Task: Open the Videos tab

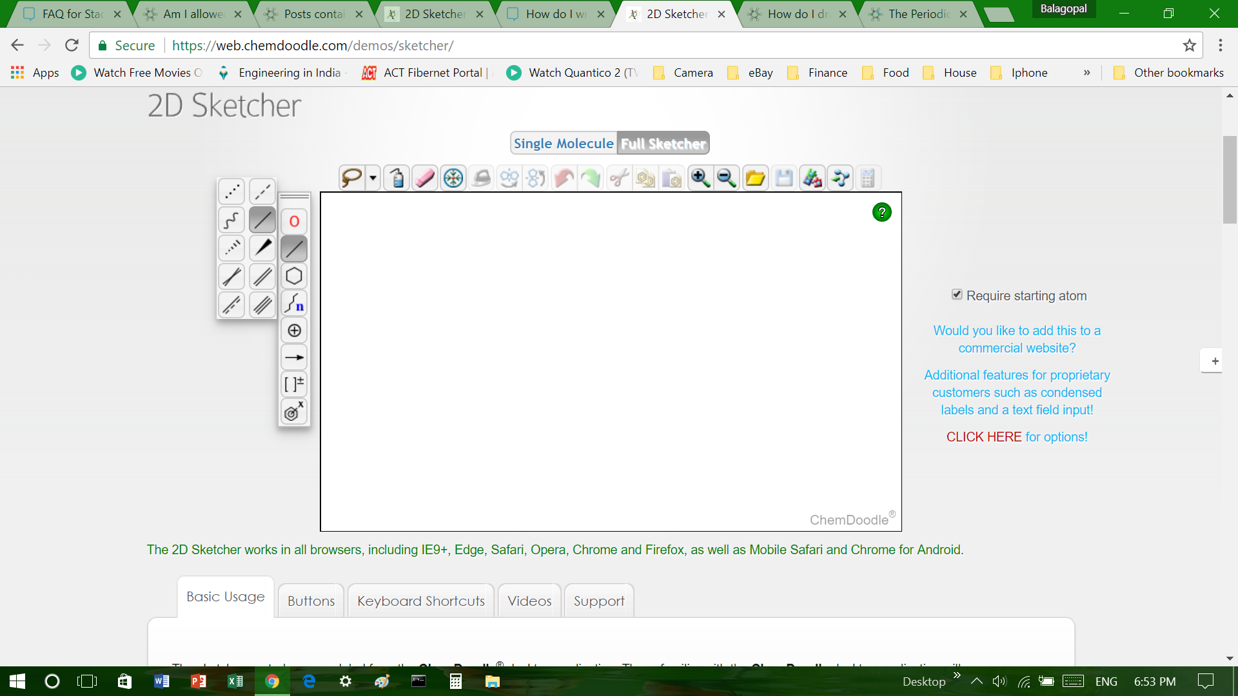Action: (529, 601)
